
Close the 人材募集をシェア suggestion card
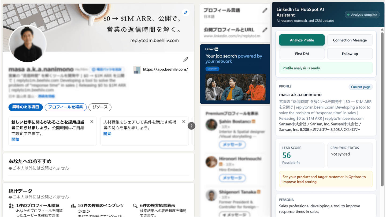click(x=184, y=122)
